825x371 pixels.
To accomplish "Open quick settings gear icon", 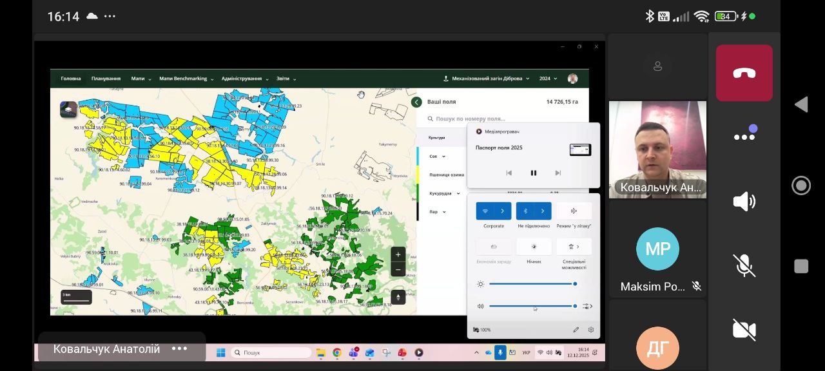I will pyautogui.click(x=591, y=330).
